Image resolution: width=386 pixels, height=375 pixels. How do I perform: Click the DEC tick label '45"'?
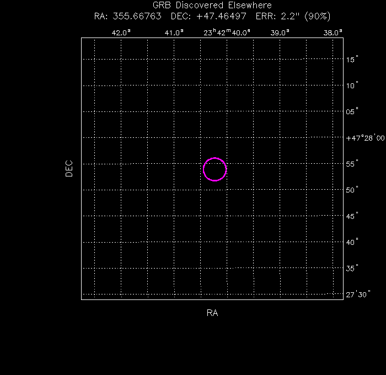point(352,216)
